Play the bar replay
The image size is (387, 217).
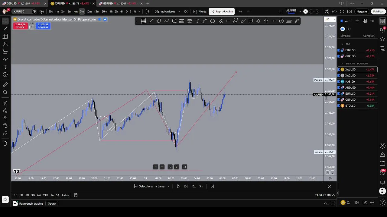point(178,186)
